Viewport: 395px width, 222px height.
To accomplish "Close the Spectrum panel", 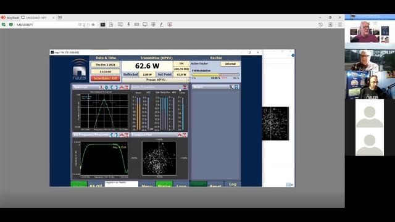I will coord(127,88).
